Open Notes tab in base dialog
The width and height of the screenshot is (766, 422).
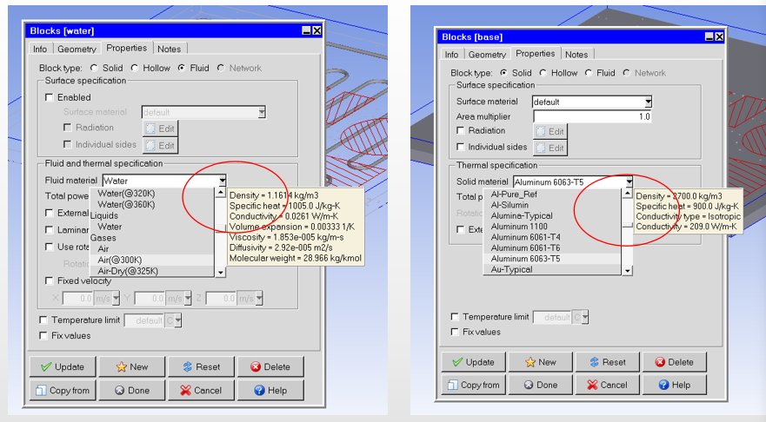coord(576,54)
